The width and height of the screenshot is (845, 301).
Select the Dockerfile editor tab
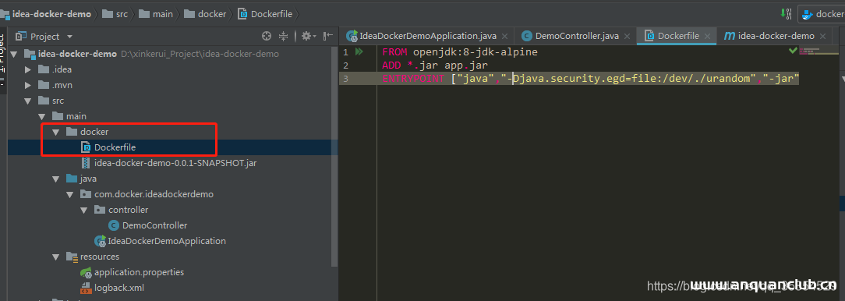tap(677, 36)
